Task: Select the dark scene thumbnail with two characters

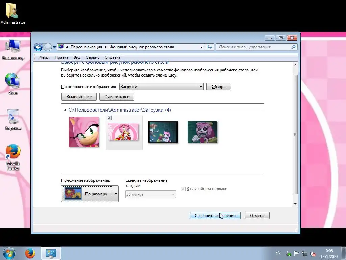Action: [x=163, y=132]
